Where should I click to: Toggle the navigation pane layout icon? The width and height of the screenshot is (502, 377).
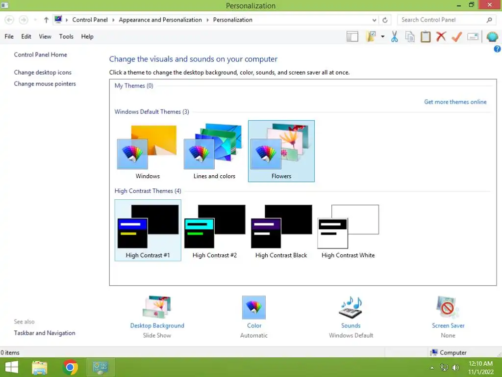pos(352,36)
